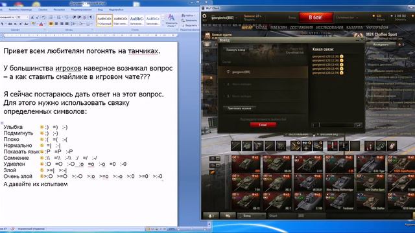The height and width of the screenshot is (233, 415).
Task: Toggle paragraph marks (pilcrow) in Word
Action: [x=91, y=17]
